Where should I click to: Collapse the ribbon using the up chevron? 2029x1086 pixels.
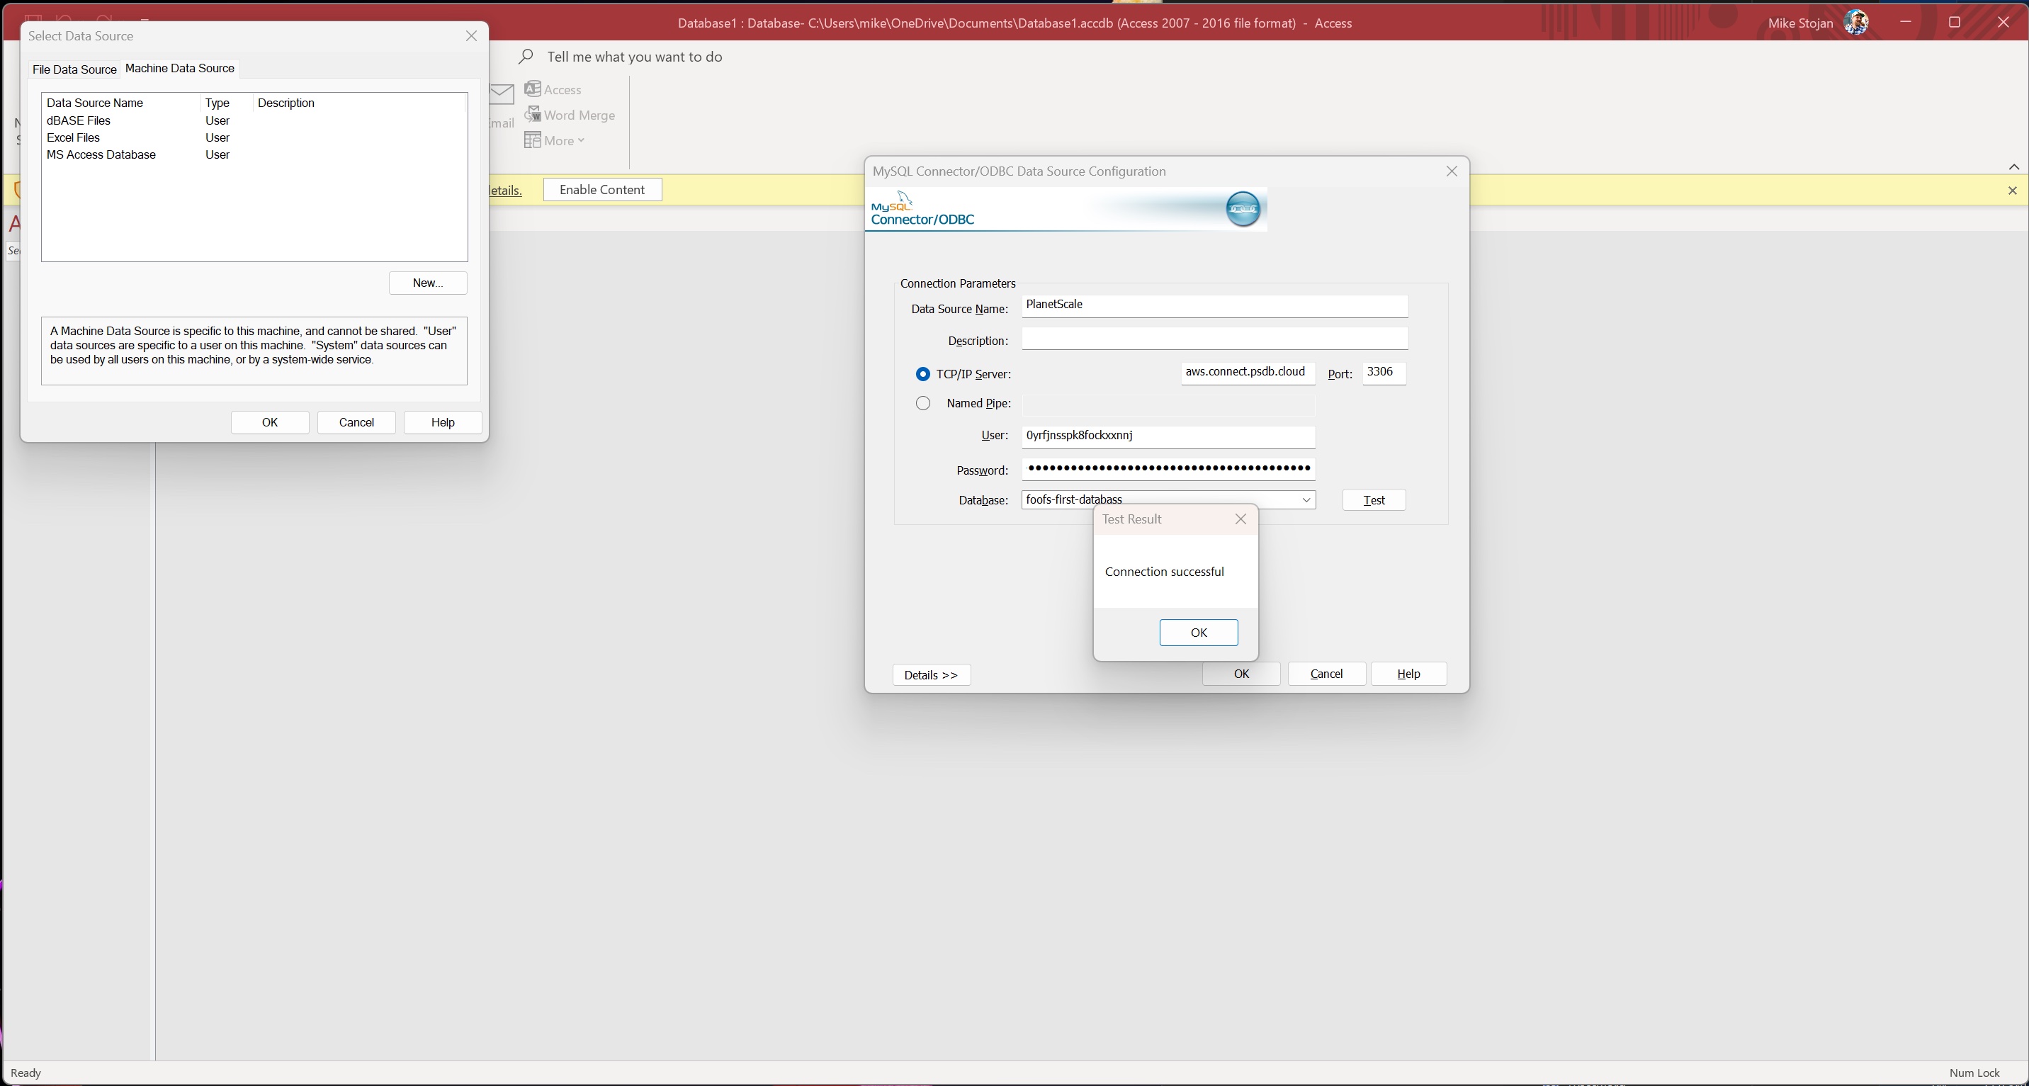2013,167
